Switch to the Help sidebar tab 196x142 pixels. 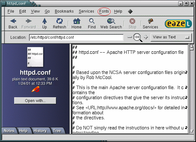23,131
